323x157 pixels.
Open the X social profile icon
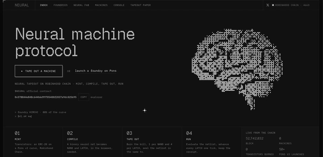point(268,5)
